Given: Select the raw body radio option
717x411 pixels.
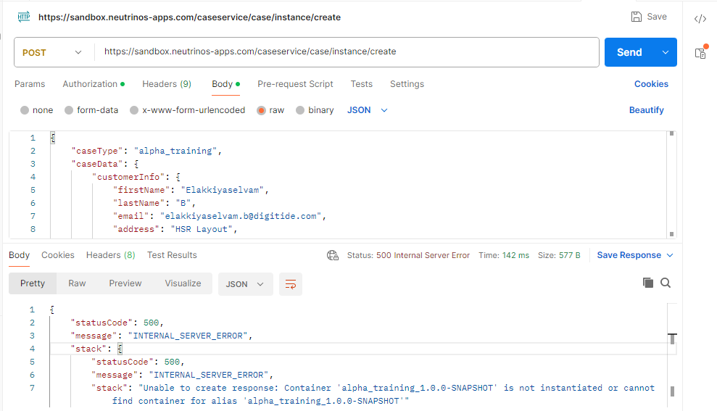Looking at the screenshot, I should point(261,110).
